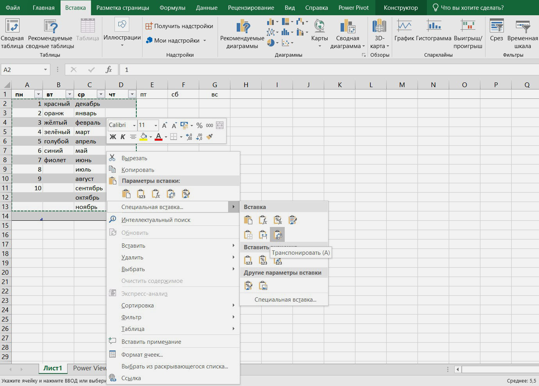Select the Transpose paste icon in submenu
This screenshot has width=539, height=386.
pyautogui.click(x=278, y=235)
